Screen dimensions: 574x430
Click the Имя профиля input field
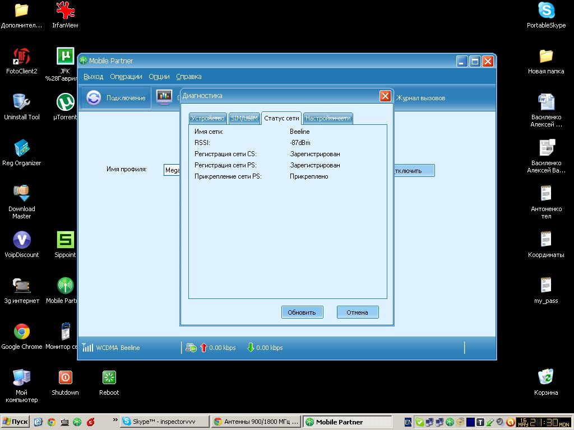coord(172,170)
